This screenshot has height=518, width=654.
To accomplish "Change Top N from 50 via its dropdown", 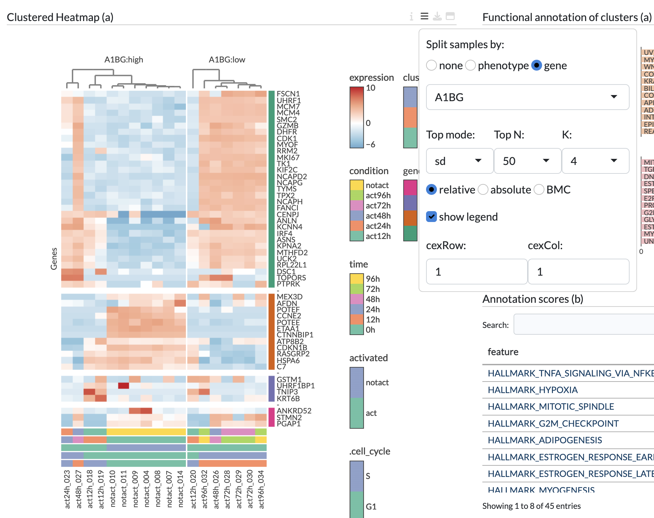I will coord(527,161).
